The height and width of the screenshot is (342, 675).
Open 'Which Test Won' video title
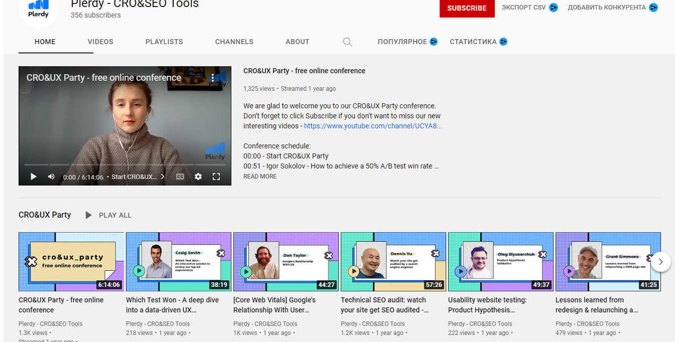point(173,305)
